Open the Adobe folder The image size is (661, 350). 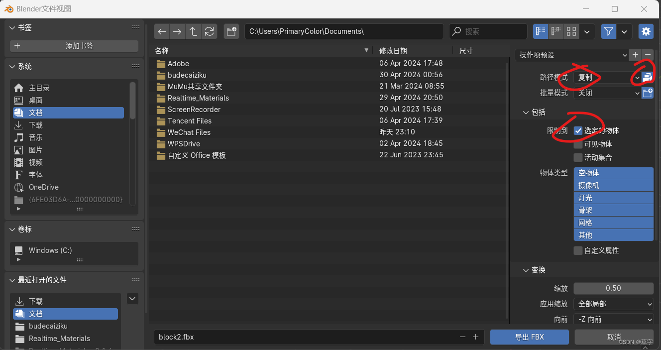pyautogui.click(x=329, y=63)
